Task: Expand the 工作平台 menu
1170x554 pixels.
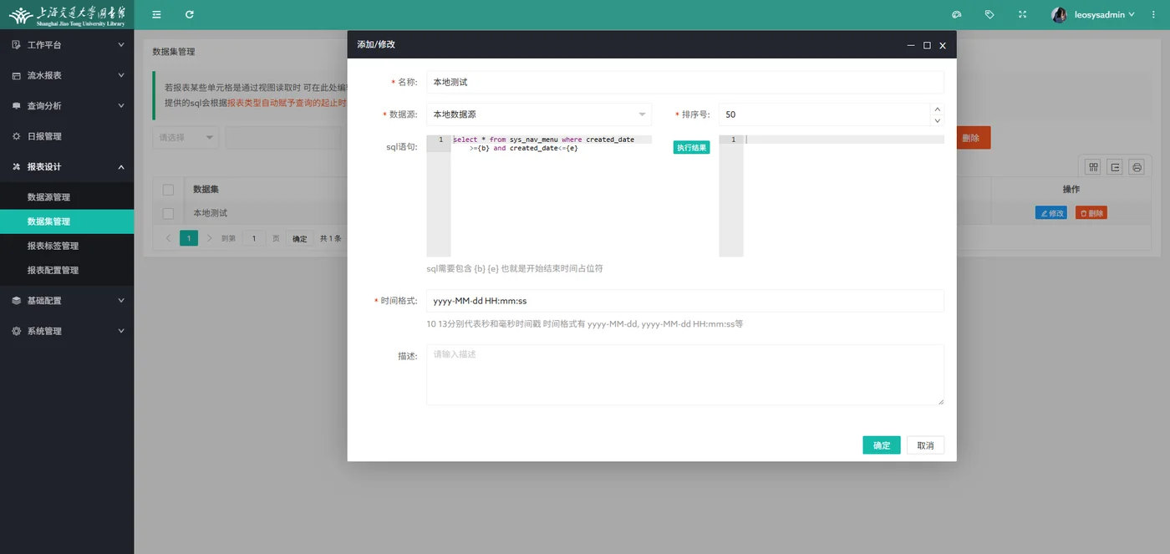Action: tap(121, 44)
